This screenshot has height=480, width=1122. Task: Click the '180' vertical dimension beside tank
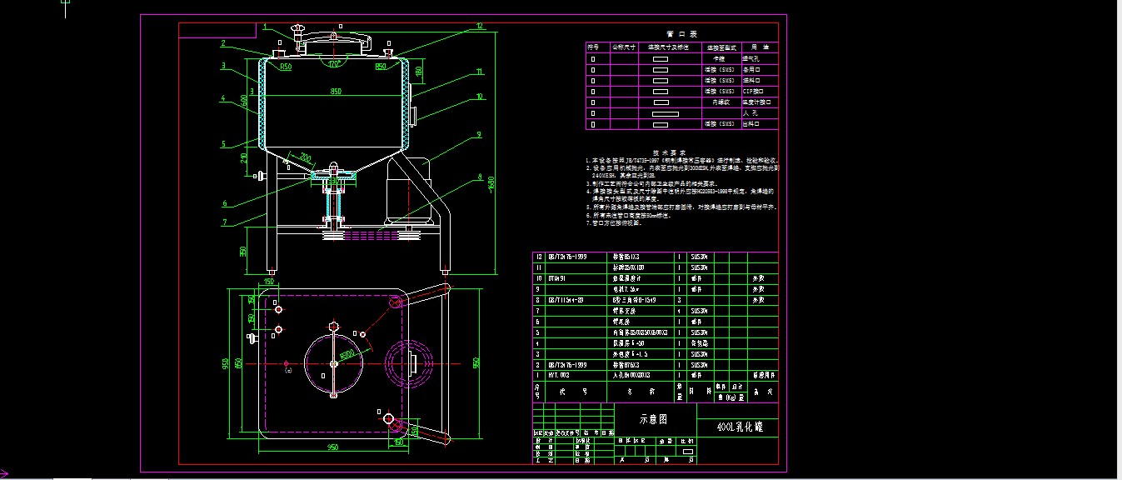(x=418, y=72)
